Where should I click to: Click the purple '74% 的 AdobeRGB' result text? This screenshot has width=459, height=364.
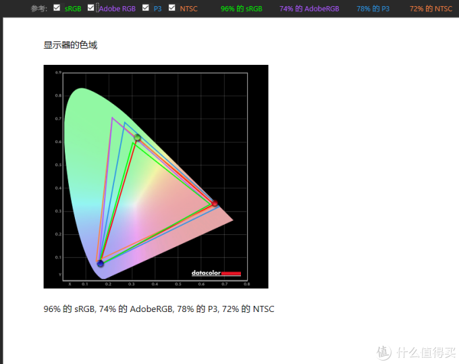point(309,9)
